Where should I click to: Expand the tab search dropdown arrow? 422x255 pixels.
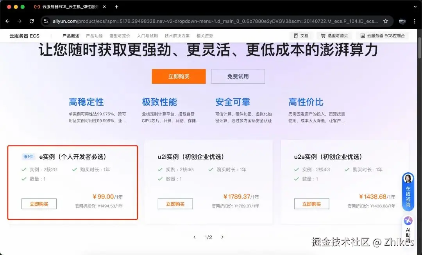[x=415, y=7]
